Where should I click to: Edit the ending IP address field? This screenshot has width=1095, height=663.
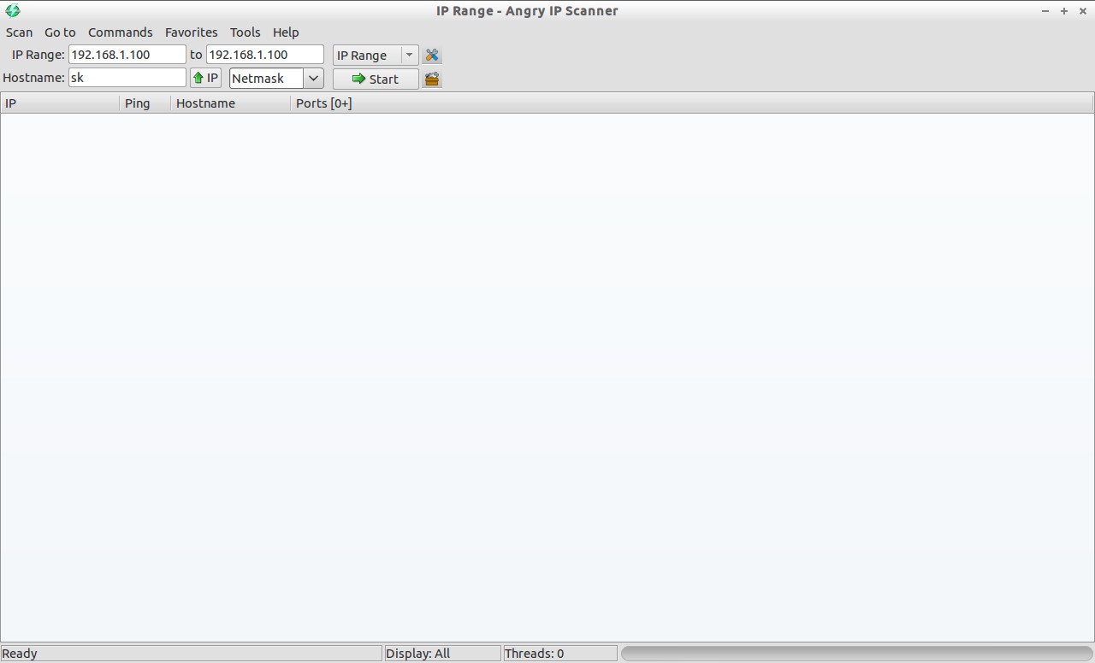[x=264, y=54]
